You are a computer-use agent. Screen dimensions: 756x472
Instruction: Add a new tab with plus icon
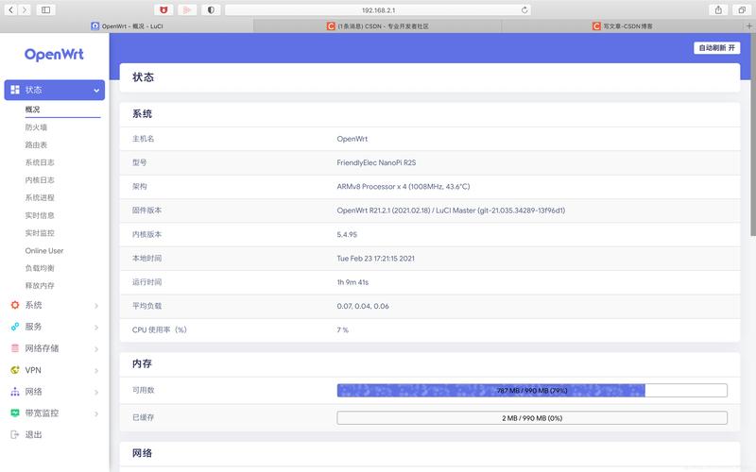[748, 26]
